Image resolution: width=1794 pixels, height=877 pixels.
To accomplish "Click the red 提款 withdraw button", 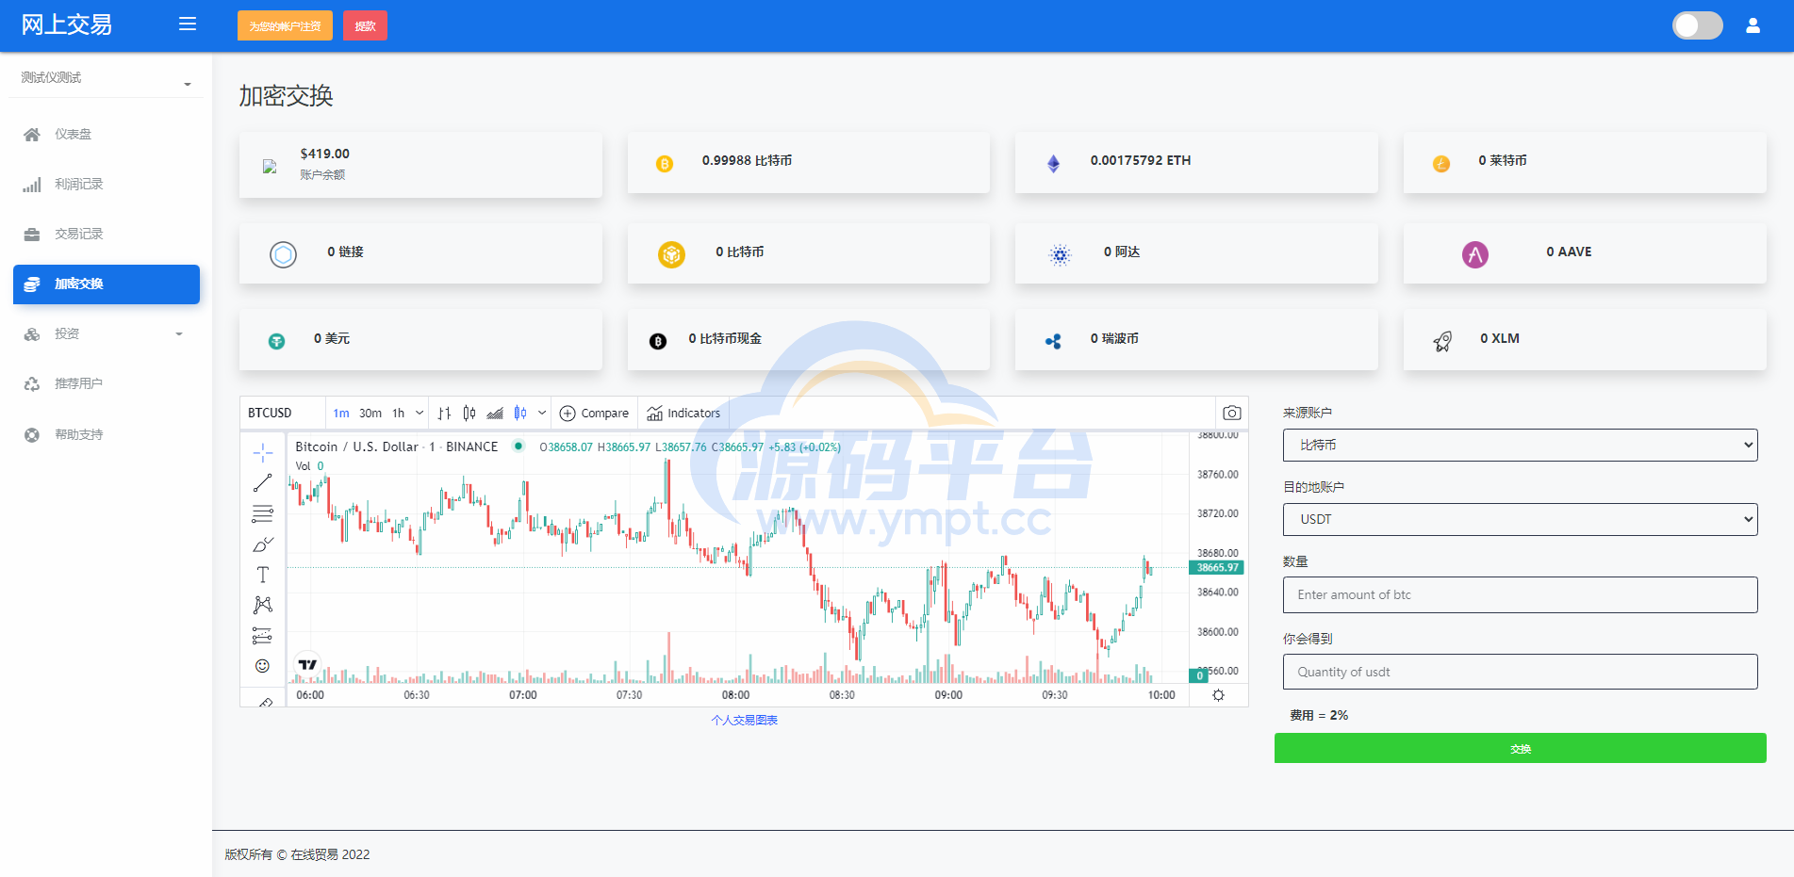I will pyautogui.click(x=365, y=26).
